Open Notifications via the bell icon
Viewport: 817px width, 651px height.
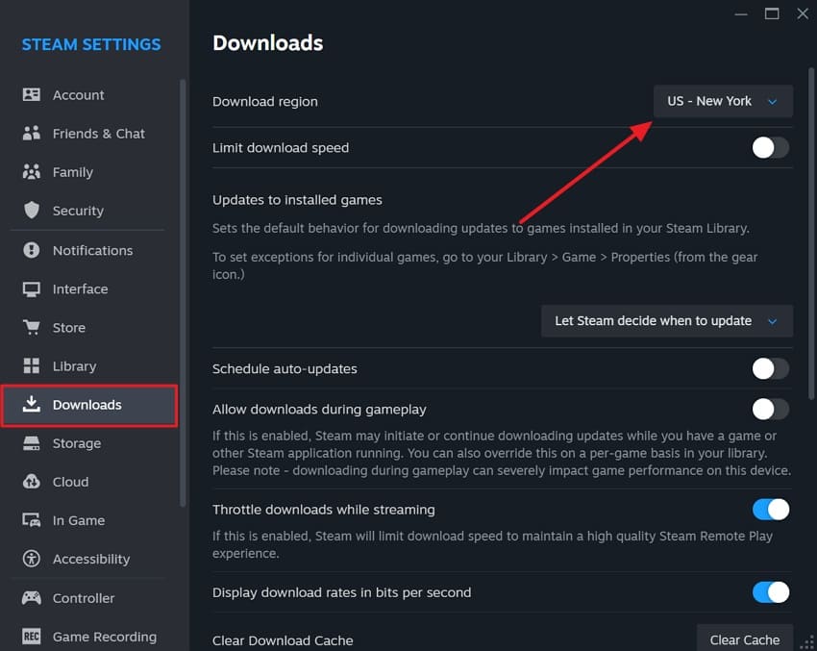pos(33,250)
